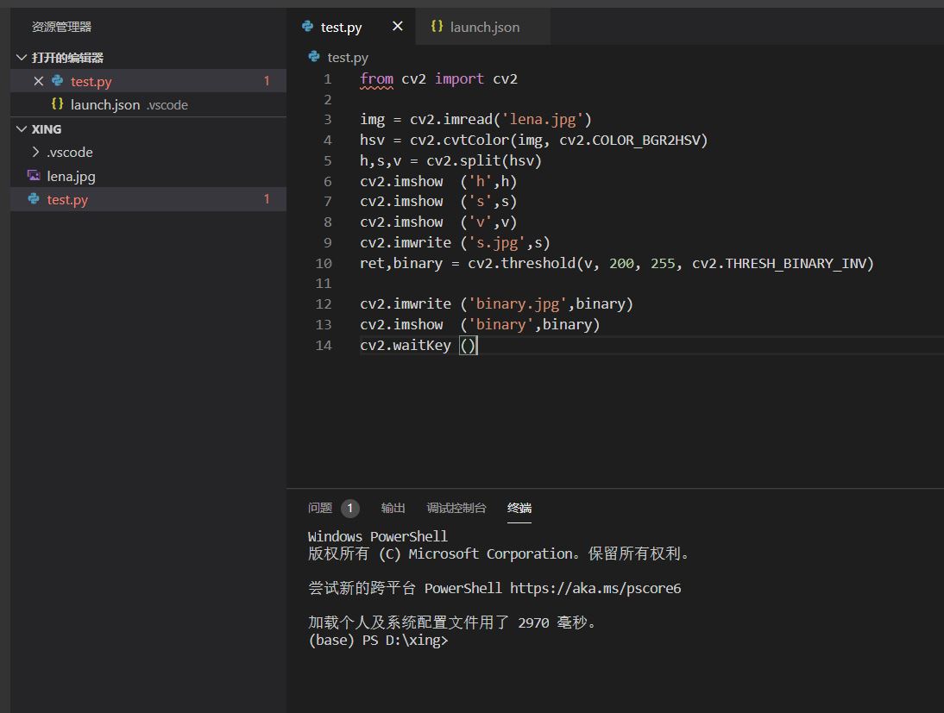
Task: Click 's.jpg' string on line 9
Action: pos(500,242)
